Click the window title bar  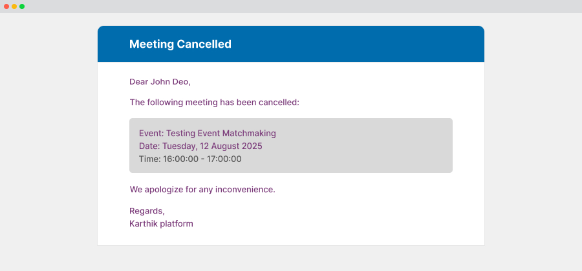click(x=291, y=6)
